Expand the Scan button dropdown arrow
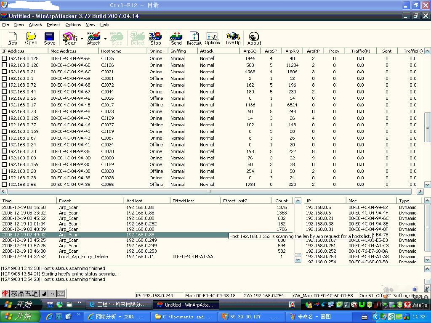This screenshot has height=323, width=431. 82,39
